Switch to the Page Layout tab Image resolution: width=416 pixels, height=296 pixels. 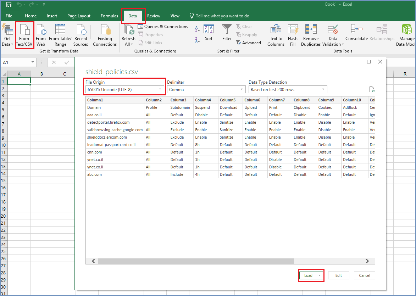[79, 16]
